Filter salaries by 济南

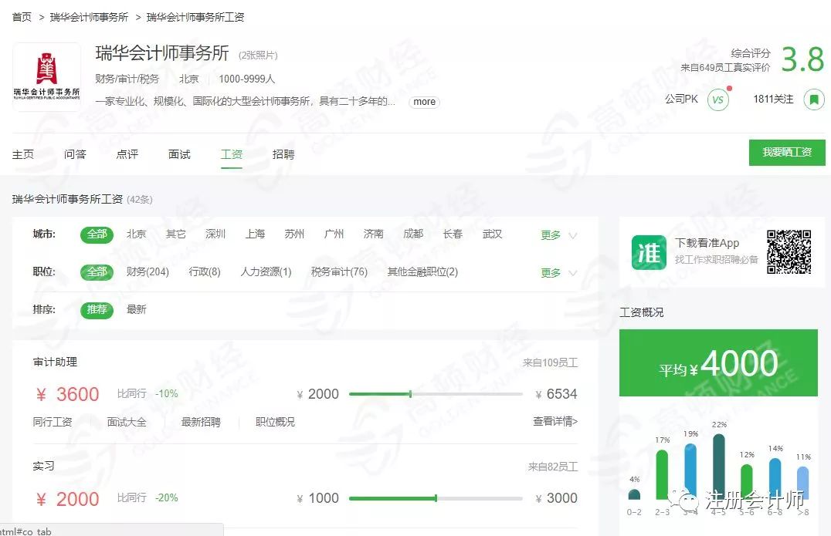point(373,234)
